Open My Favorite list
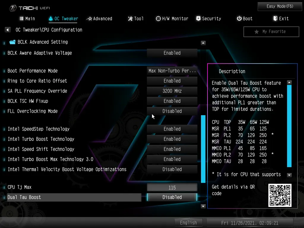 tap(271, 31)
